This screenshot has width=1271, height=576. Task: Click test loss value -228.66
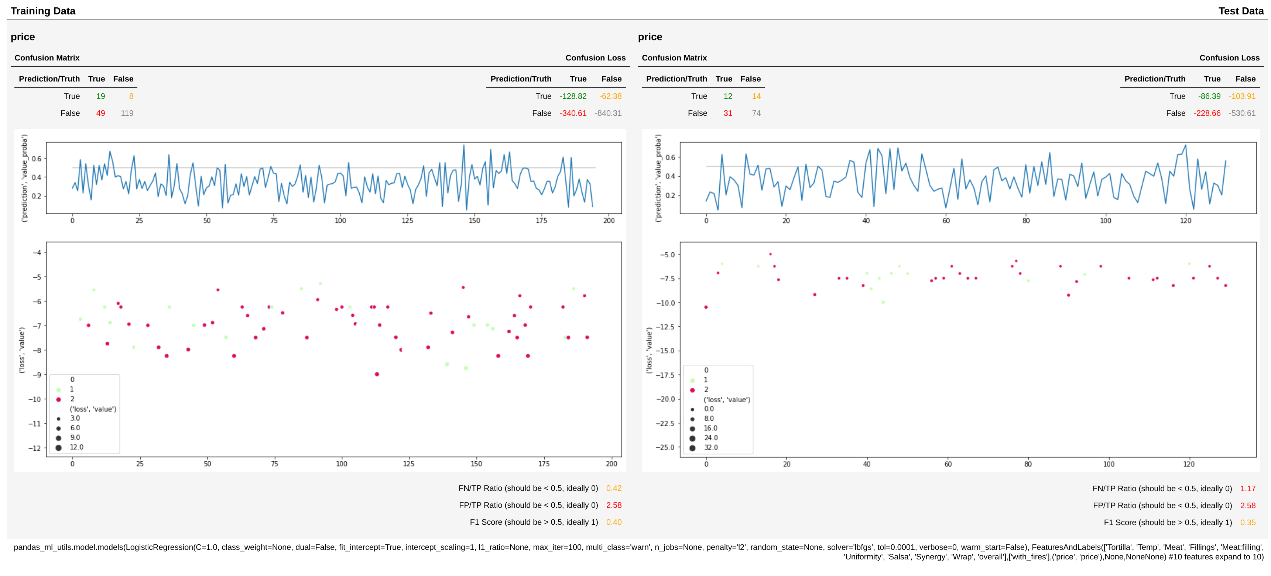(x=1207, y=113)
